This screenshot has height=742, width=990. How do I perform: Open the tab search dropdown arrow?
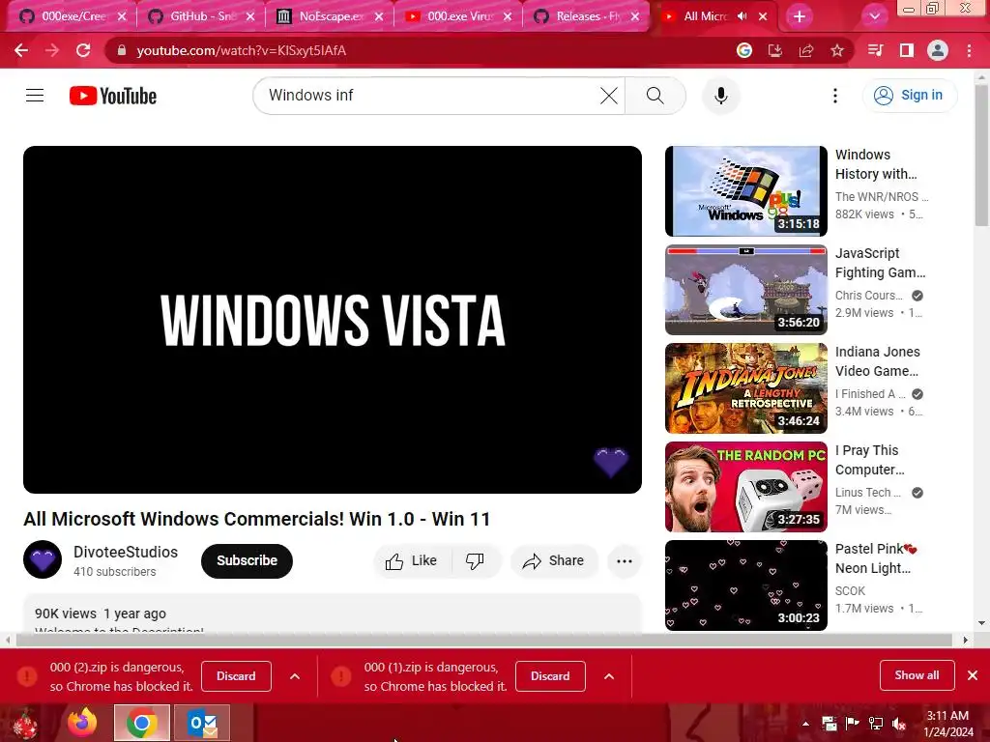point(874,16)
